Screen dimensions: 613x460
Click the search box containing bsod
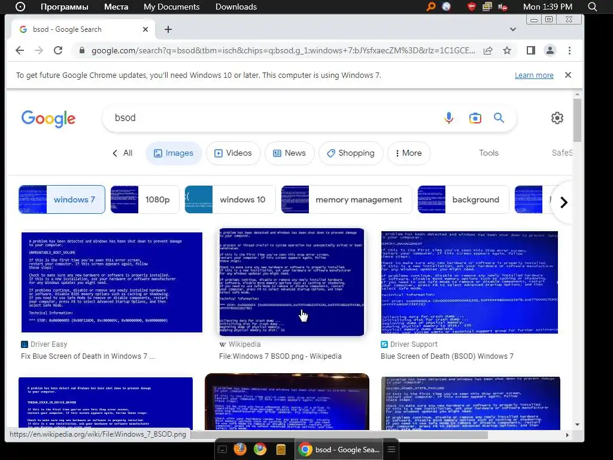tap(274, 118)
